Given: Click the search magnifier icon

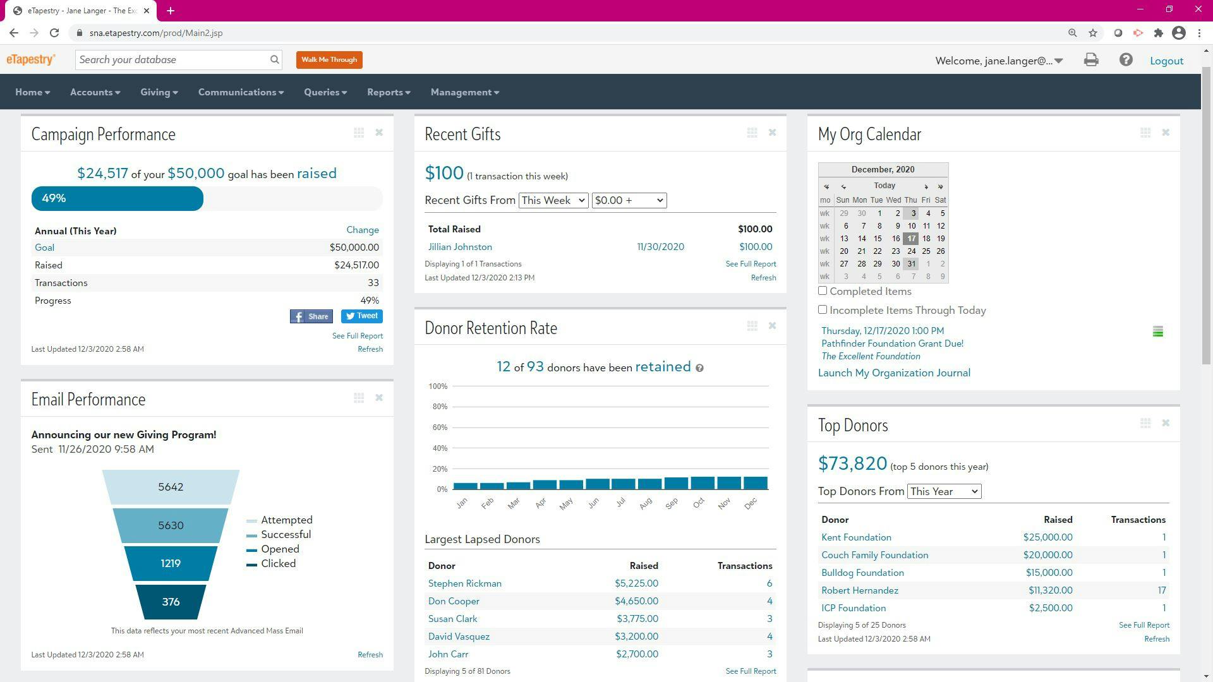Looking at the screenshot, I should (274, 59).
